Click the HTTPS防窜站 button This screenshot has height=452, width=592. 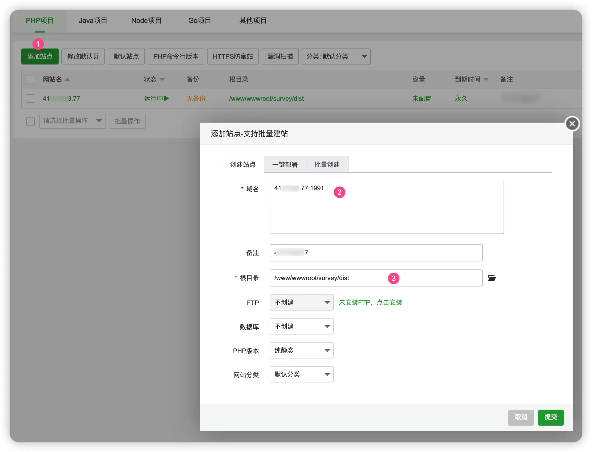tap(233, 57)
